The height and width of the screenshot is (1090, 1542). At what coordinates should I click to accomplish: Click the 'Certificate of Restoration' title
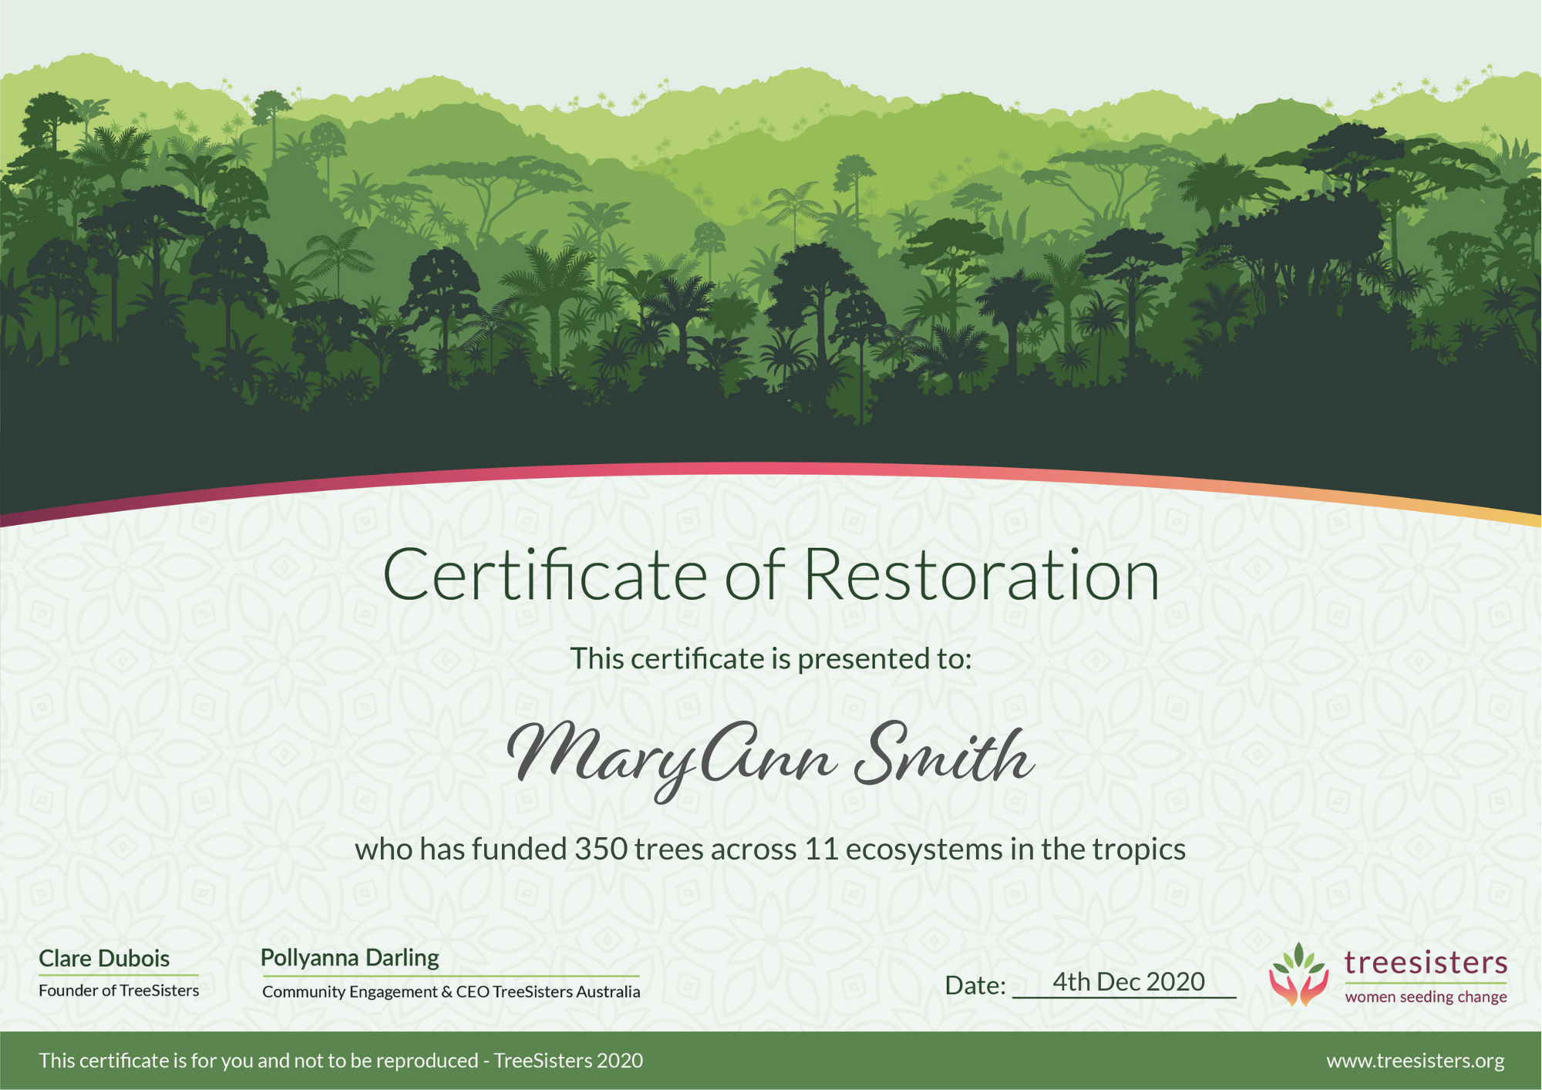tap(771, 575)
